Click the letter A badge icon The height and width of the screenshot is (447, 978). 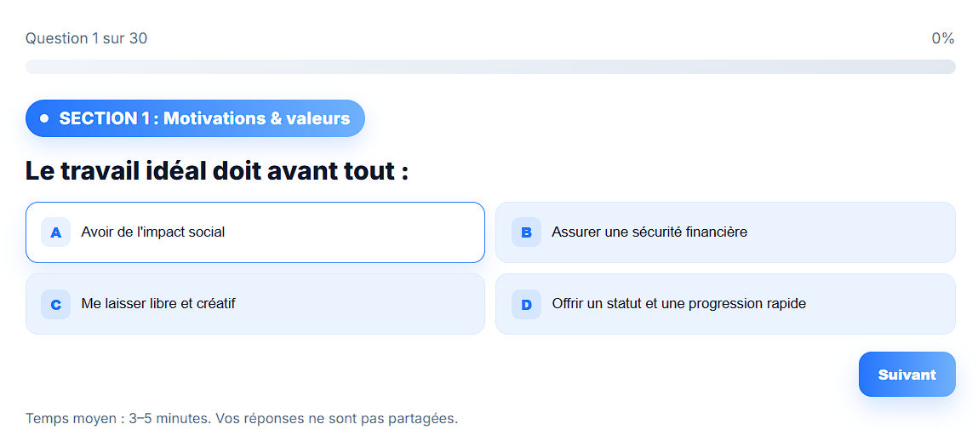55,232
